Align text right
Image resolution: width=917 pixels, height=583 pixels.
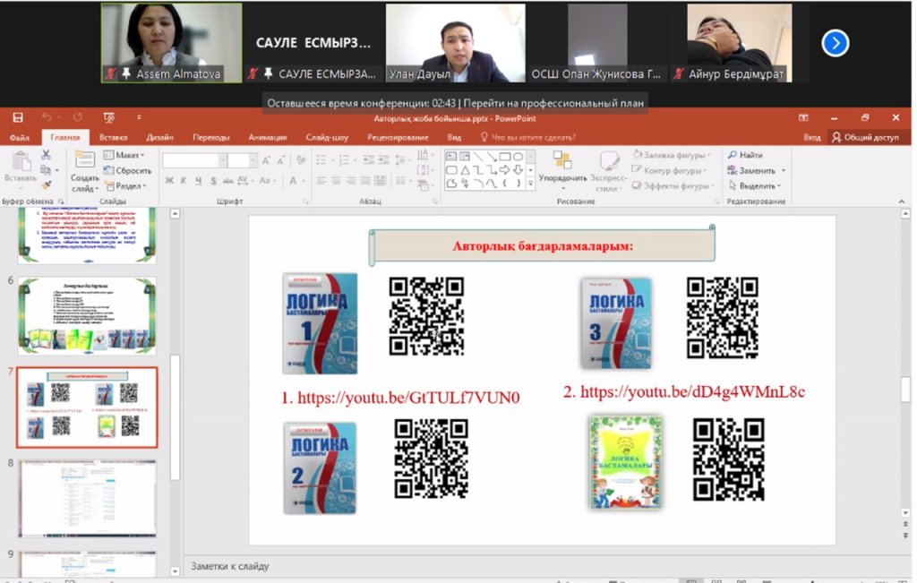click(x=350, y=181)
